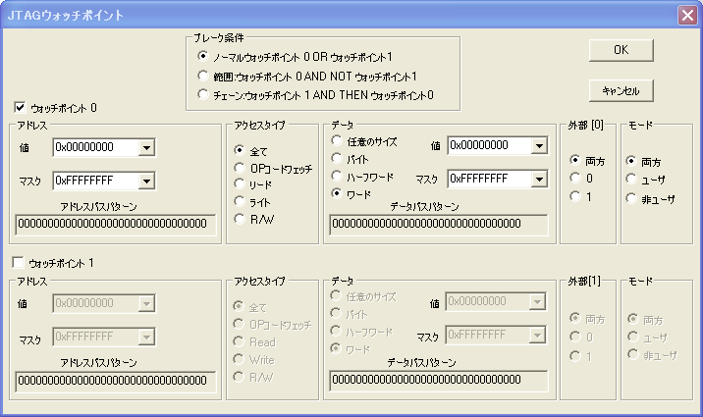Image resolution: width=703 pixels, height=417 pixels.
Task: Click watchpoint 0 address value field 0x00000000
Action: [x=95, y=148]
